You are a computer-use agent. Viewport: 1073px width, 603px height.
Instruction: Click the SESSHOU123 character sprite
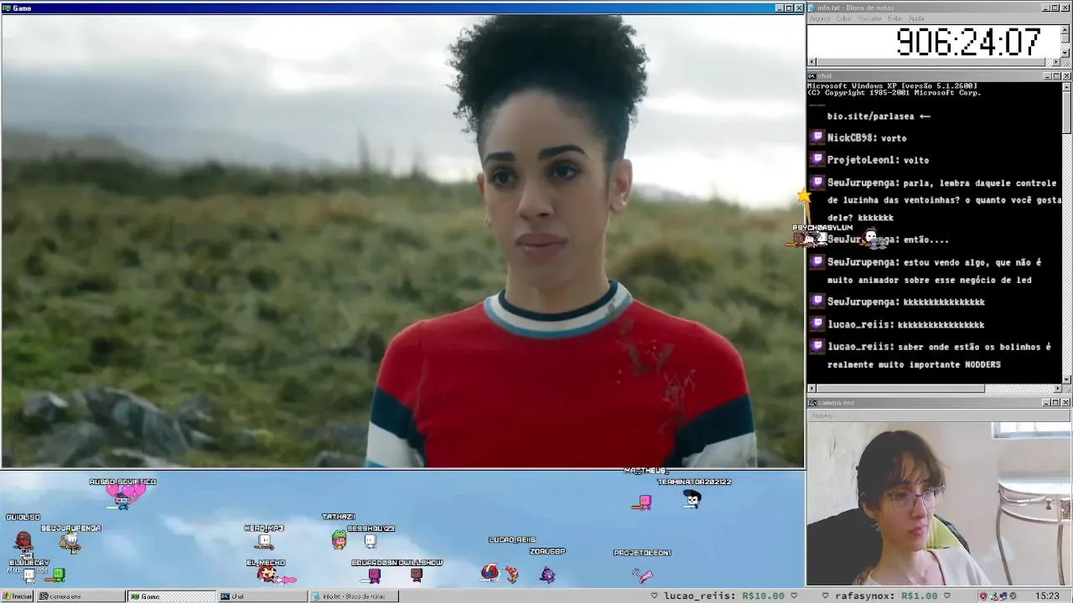371,542
